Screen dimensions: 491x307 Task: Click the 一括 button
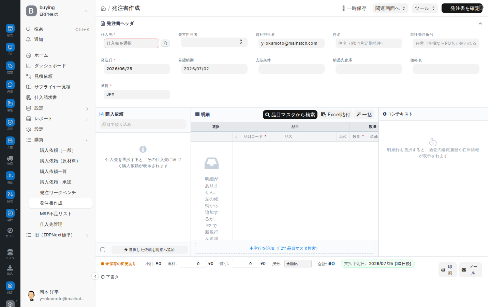coord(364,115)
